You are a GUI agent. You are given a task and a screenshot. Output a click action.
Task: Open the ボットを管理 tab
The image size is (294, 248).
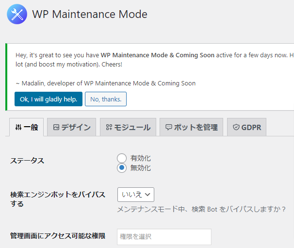pos(191,128)
